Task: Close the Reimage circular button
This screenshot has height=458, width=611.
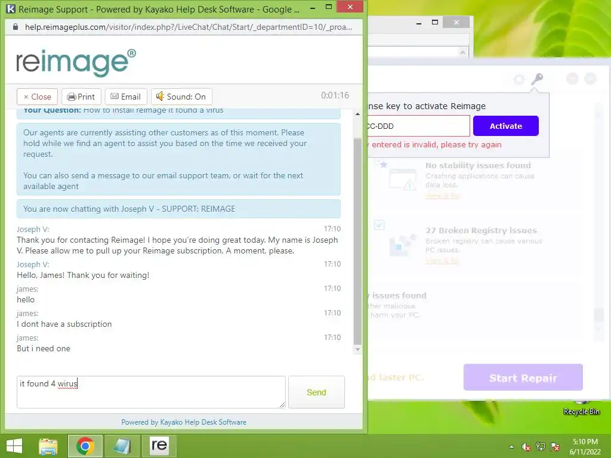Action: coord(590,79)
